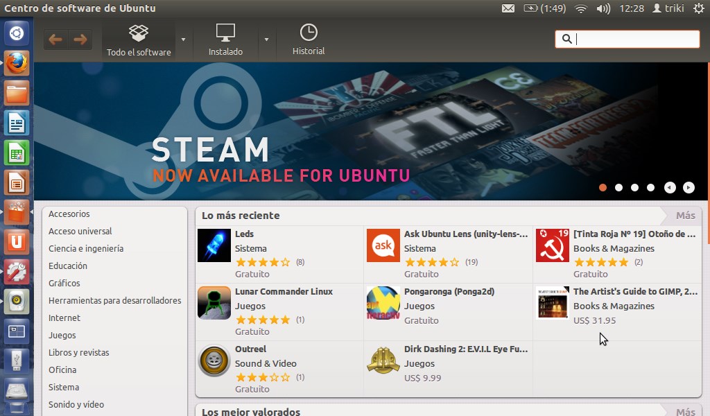Open the Wi-Fi network indicator
Viewport: 710px width, 416px height.
point(581,8)
